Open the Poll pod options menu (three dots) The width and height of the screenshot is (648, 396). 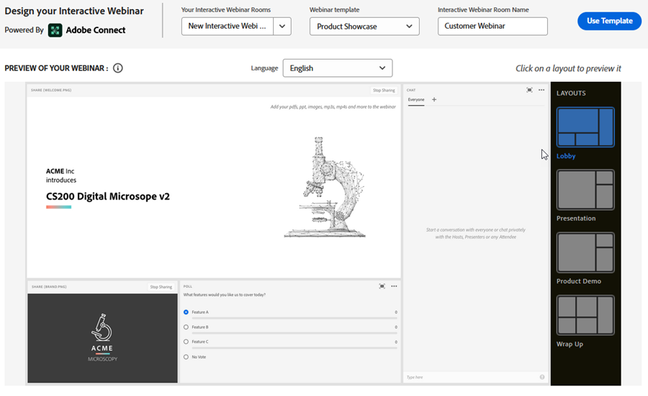[x=394, y=286]
